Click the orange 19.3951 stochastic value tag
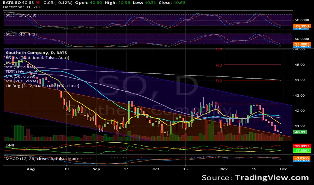The image size is (314, 185). (302, 26)
